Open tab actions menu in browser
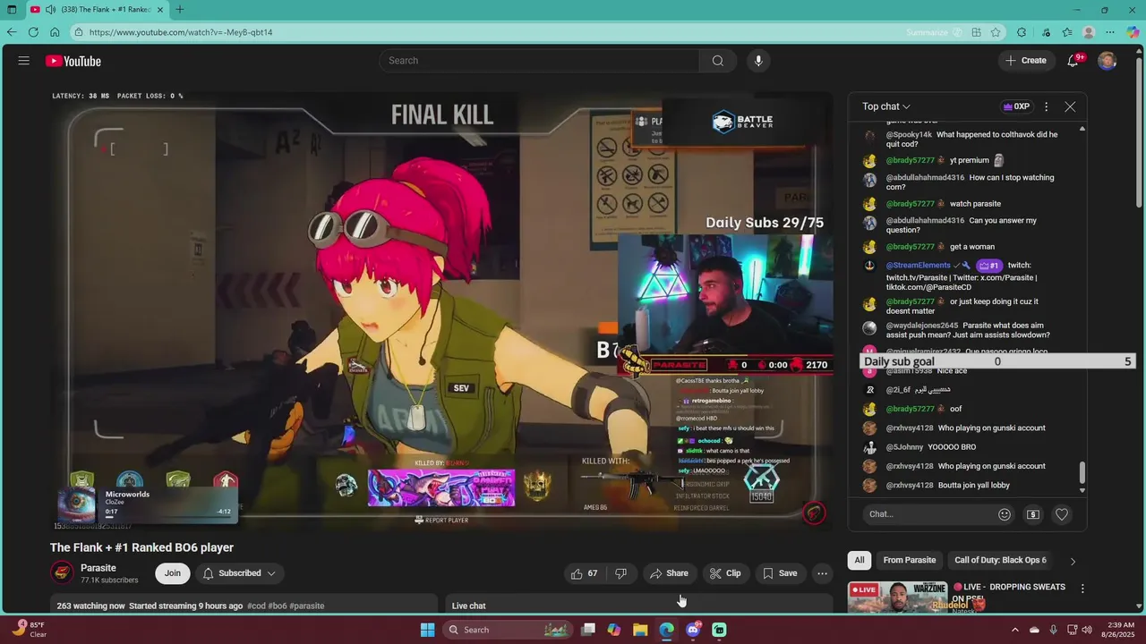Image resolution: width=1146 pixels, height=644 pixels. click(x=12, y=10)
